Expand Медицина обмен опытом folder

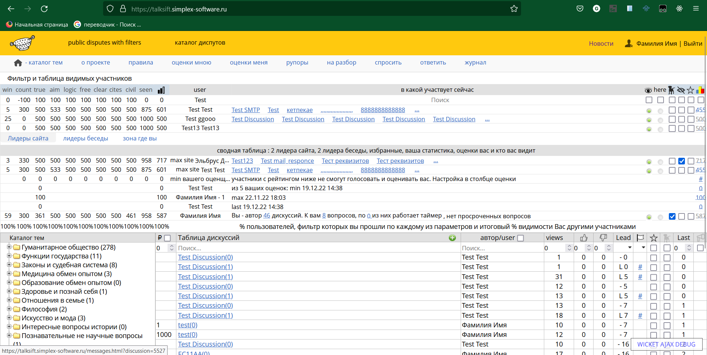(9, 273)
